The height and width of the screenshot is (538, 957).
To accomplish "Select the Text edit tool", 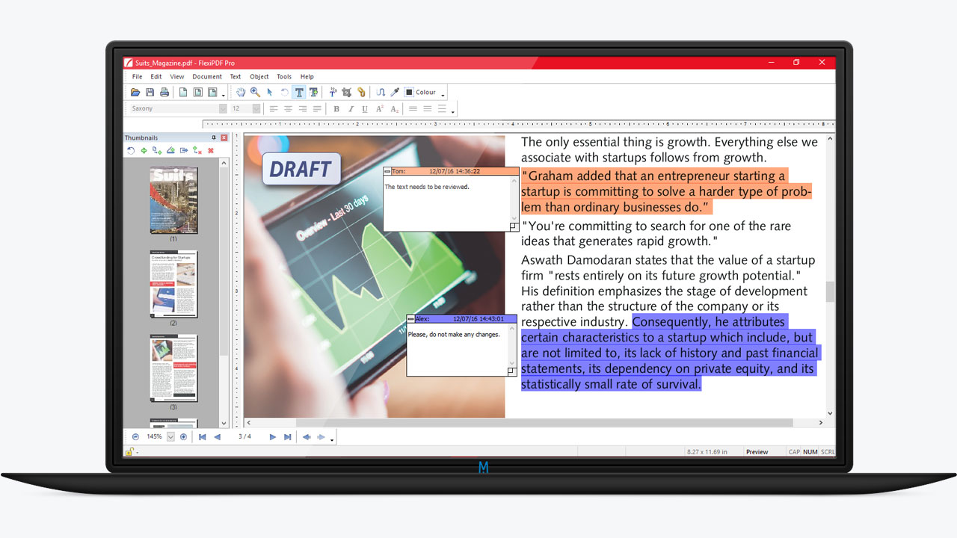I will 299,93.
